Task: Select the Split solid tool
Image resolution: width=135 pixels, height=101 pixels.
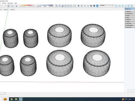Action: [x=132, y=6]
